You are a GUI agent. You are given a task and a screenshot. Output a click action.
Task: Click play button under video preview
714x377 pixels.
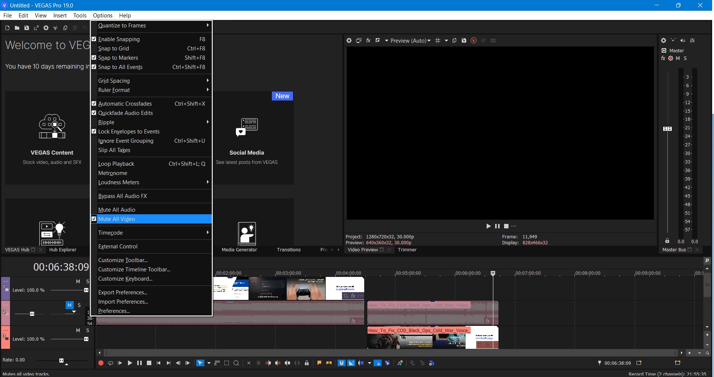488,226
